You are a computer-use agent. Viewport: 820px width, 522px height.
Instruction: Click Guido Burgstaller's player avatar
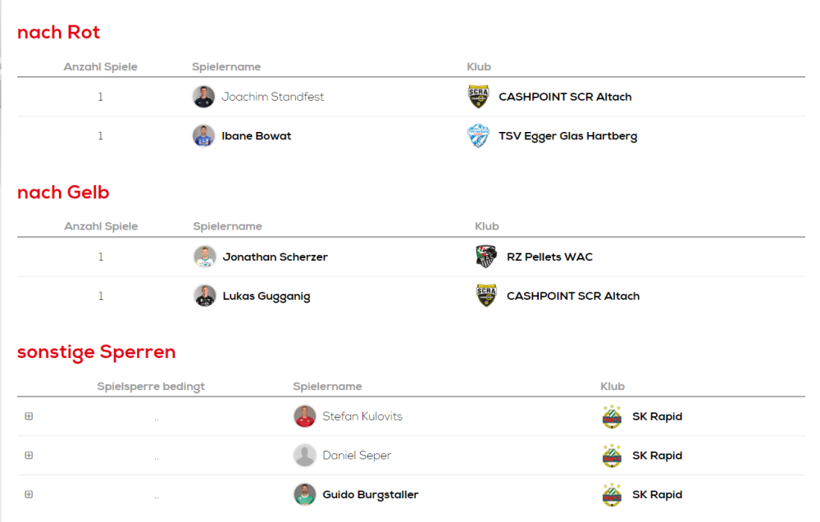305,495
